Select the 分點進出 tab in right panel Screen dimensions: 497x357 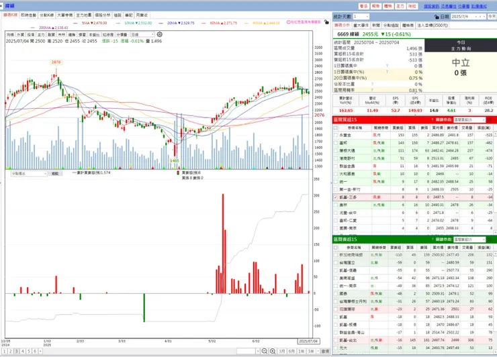pyautogui.click(x=391, y=25)
